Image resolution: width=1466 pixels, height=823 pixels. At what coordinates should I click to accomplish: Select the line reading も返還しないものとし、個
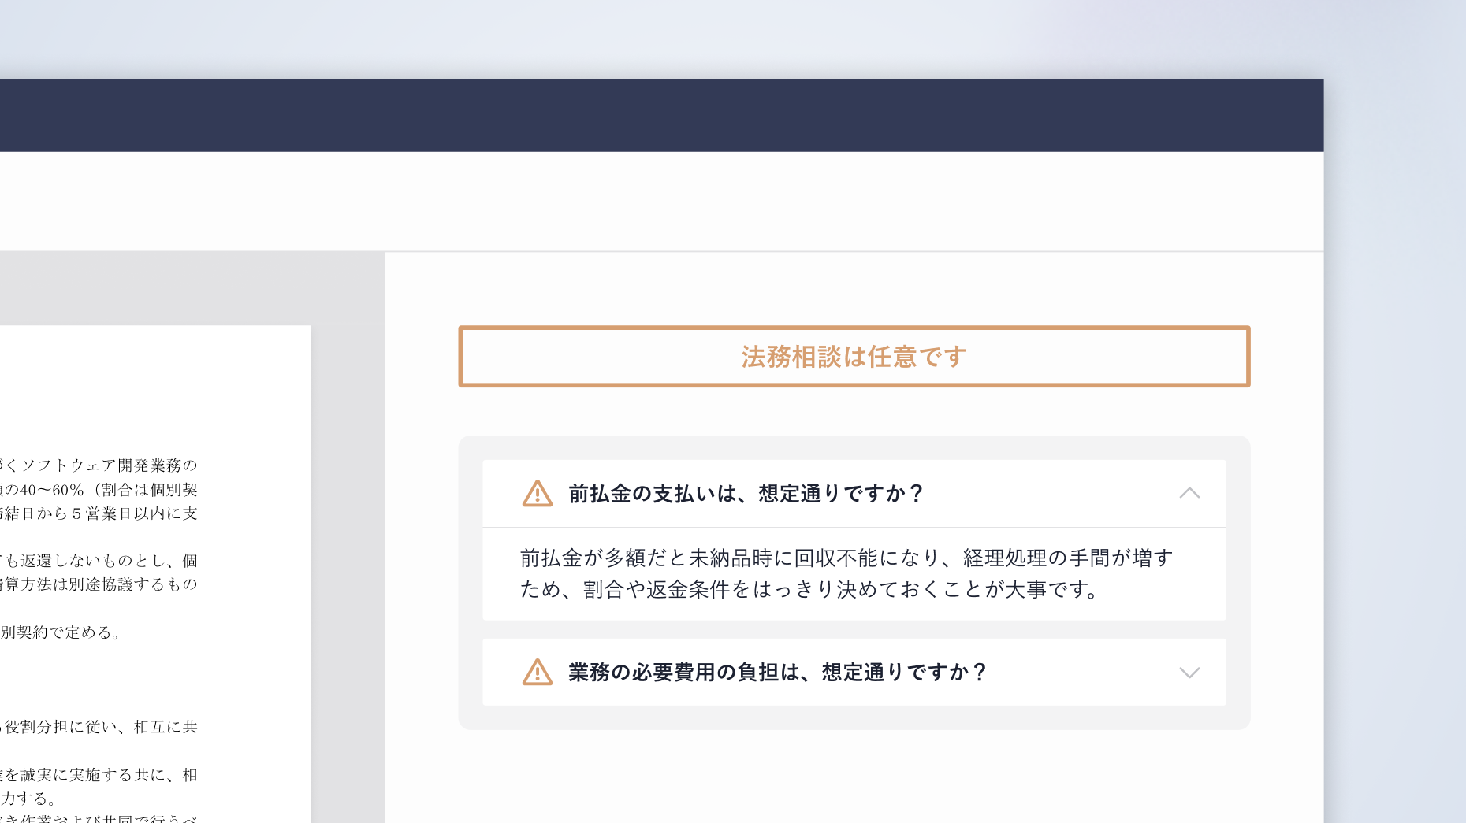click(x=99, y=561)
